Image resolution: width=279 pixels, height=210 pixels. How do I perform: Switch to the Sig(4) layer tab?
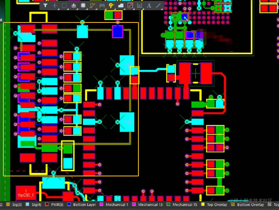pos(33,205)
